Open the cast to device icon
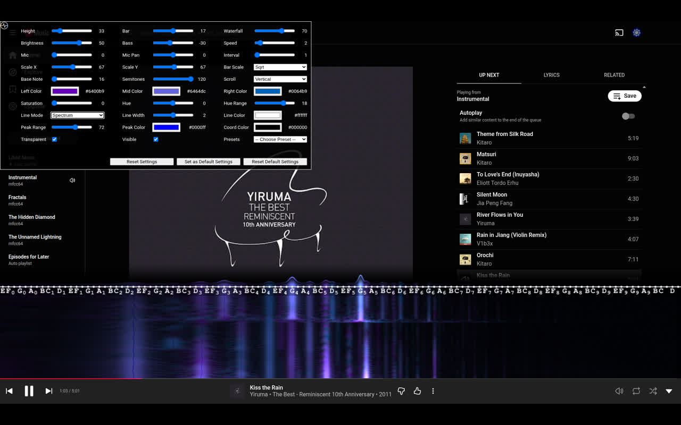Viewport: 681px width, 425px height. pos(619,33)
